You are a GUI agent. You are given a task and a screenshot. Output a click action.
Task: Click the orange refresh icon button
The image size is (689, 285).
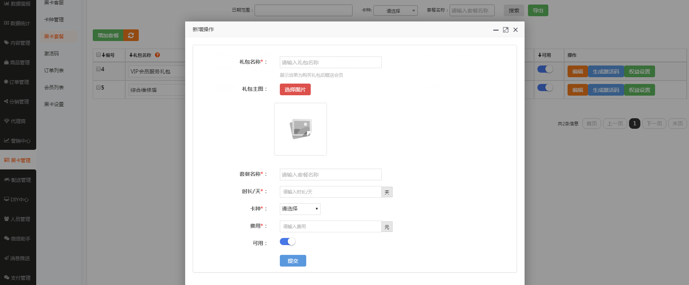(x=131, y=35)
